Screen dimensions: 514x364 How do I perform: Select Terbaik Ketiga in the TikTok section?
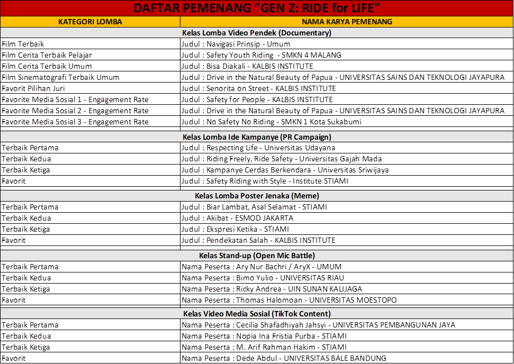pyautogui.click(x=90, y=347)
